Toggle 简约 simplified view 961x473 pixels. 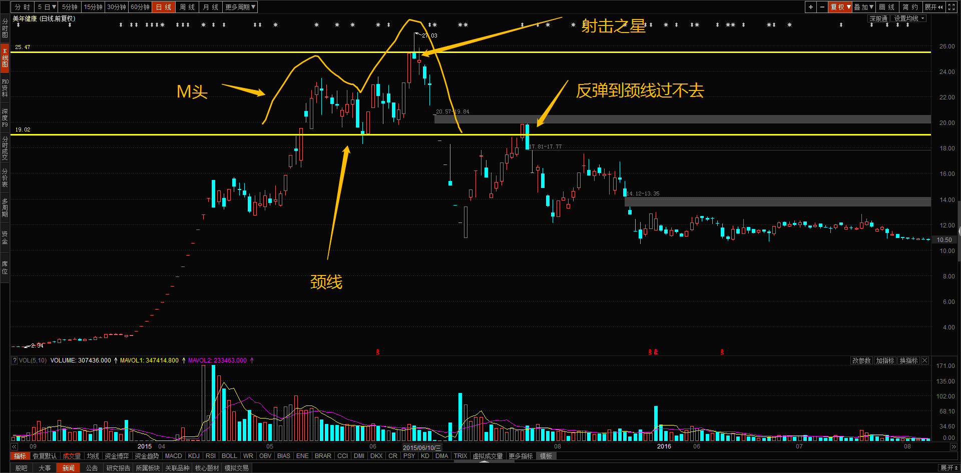(x=910, y=7)
